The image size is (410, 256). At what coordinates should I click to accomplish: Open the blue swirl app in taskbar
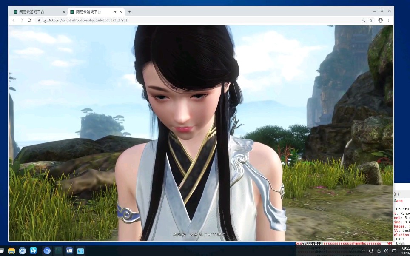tap(34, 251)
